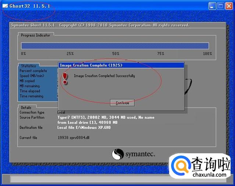Click the full progress indicator bar
Image resolution: width=235 pixels, height=186 pixels.
[115, 46]
